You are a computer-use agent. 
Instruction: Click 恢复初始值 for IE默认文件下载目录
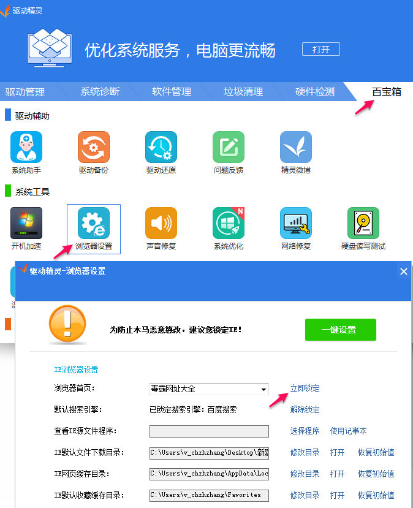[x=376, y=452]
